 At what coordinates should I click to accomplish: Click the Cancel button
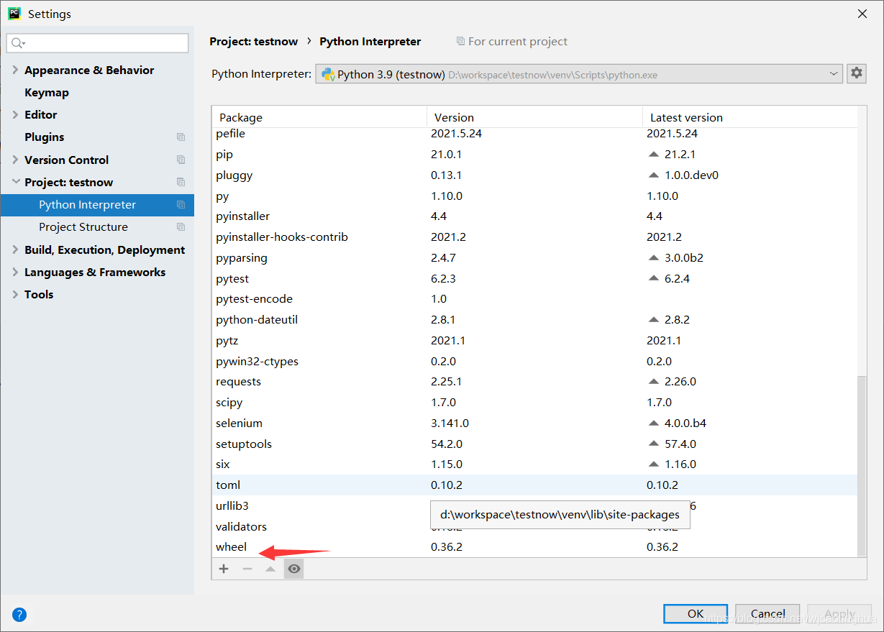pyautogui.click(x=767, y=613)
